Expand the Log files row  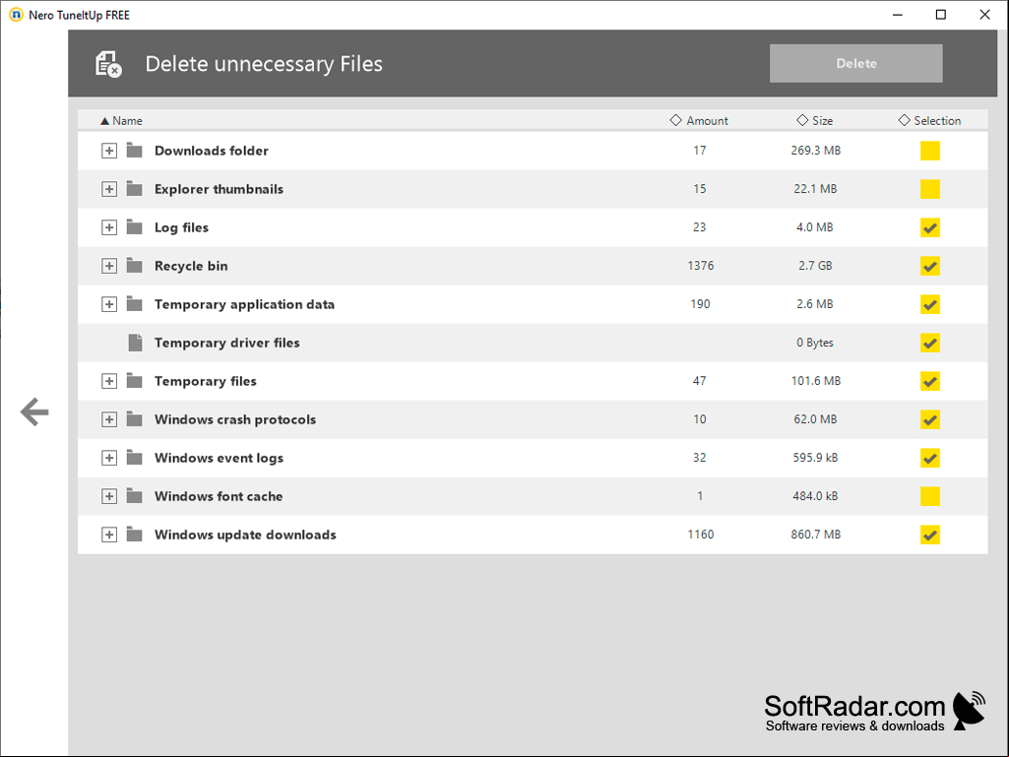click(x=109, y=227)
